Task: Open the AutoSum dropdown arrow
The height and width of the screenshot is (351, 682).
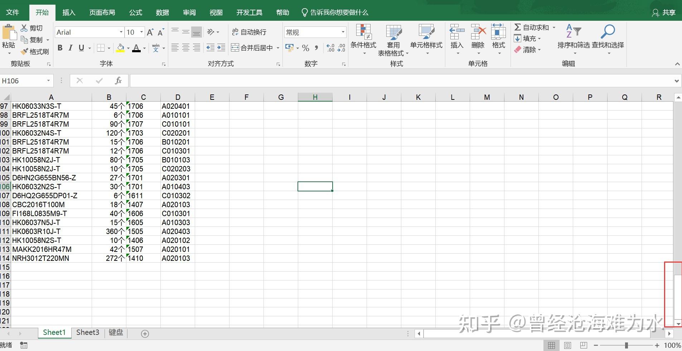Action: 554,28
